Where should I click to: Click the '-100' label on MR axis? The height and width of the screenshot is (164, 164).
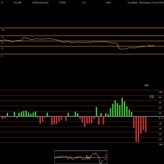(x=161, y=145)
